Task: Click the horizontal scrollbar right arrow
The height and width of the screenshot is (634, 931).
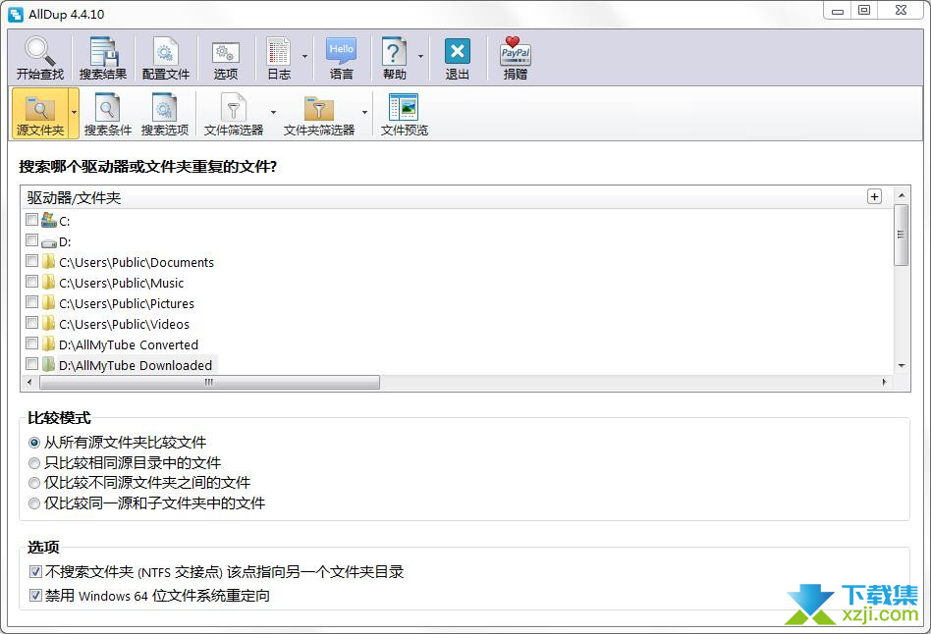Action: pyautogui.click(x=884, y=383)
